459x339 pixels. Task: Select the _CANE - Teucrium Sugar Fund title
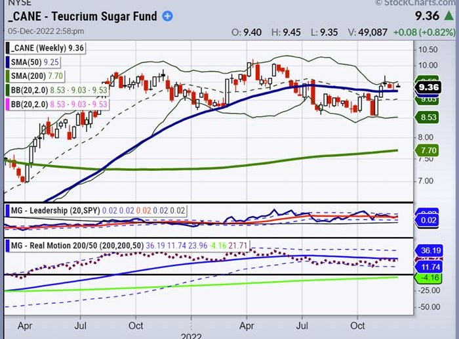[83, 16]
